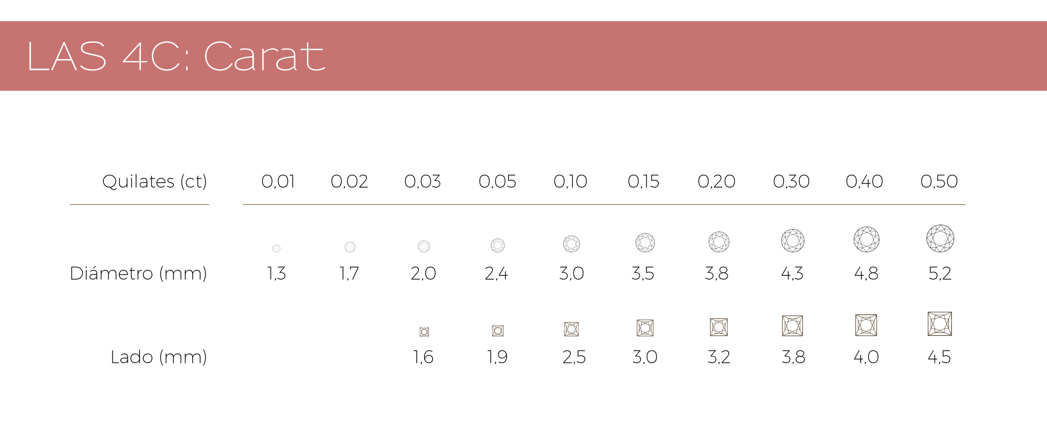Click the 0,10 carat header value
The height and width of the screenshot is (428, 1047).
click(x=570, y=181)
